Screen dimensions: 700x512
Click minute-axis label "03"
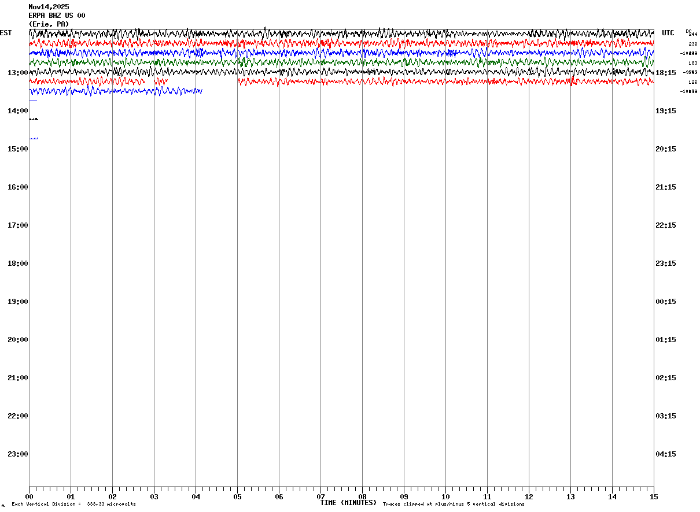pos(154,497)
